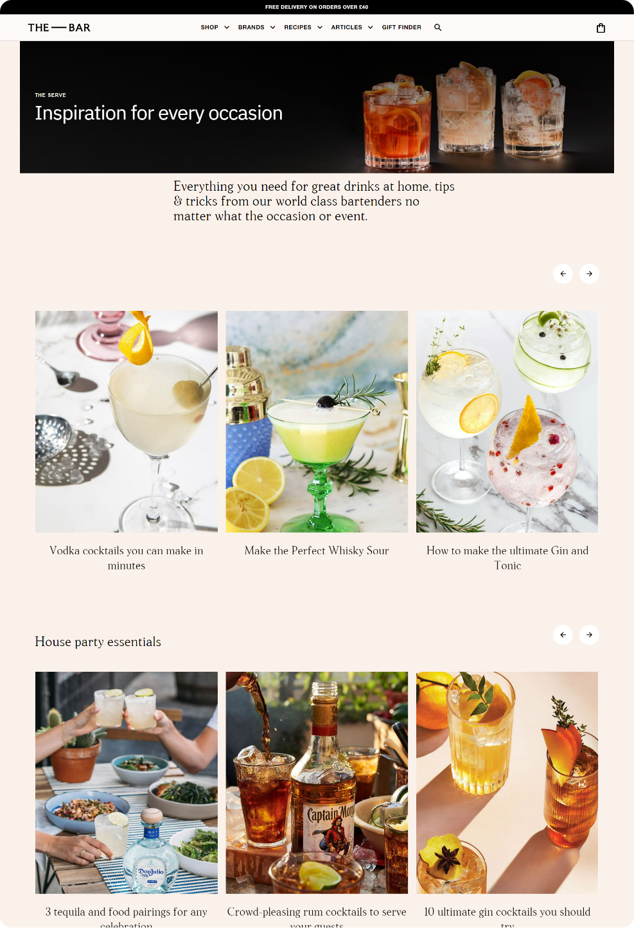Image resolution: width=634 pixels, height=928 pixels.
Task: Select the tequila and food pairings image
Action: pos(127,782)
